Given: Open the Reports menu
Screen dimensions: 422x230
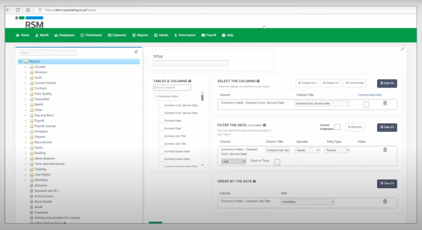Looking at the screenshot, I should 140,35.
